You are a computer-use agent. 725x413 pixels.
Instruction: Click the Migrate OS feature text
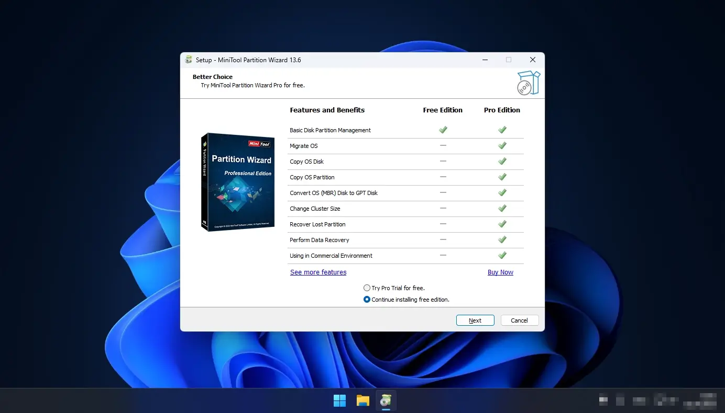click(304, 146)
